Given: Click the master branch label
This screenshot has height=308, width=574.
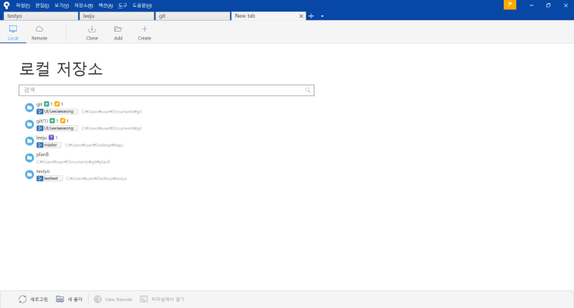Looking at the screenshot, I should tap(50, 145).
